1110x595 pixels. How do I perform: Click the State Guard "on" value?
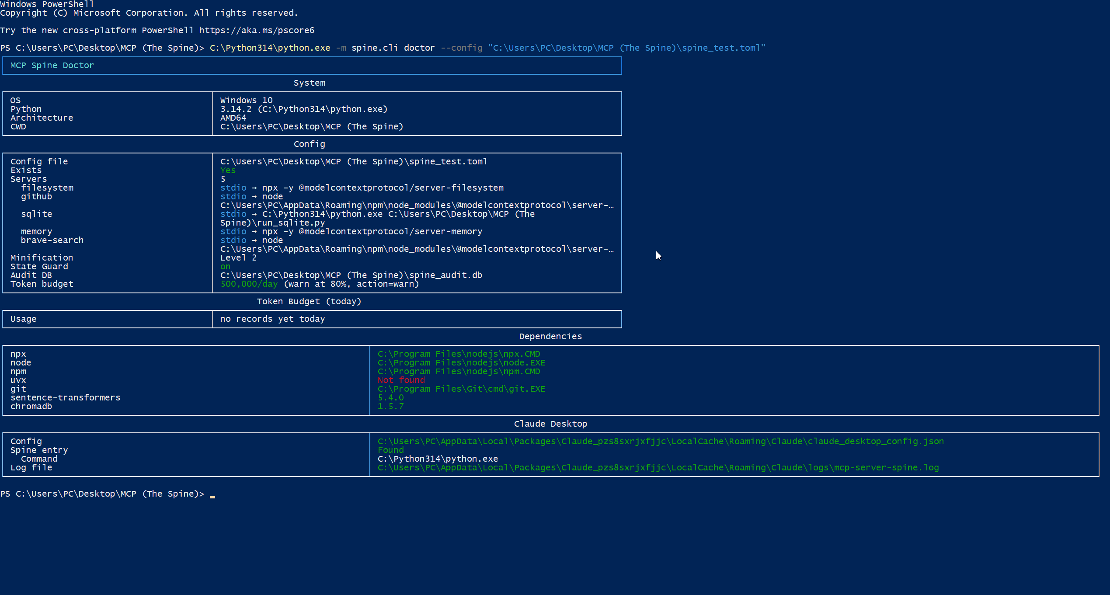tap(225, 267)
